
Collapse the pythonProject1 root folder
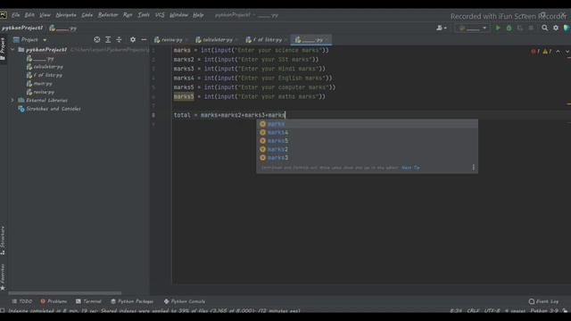click(12, 50)
